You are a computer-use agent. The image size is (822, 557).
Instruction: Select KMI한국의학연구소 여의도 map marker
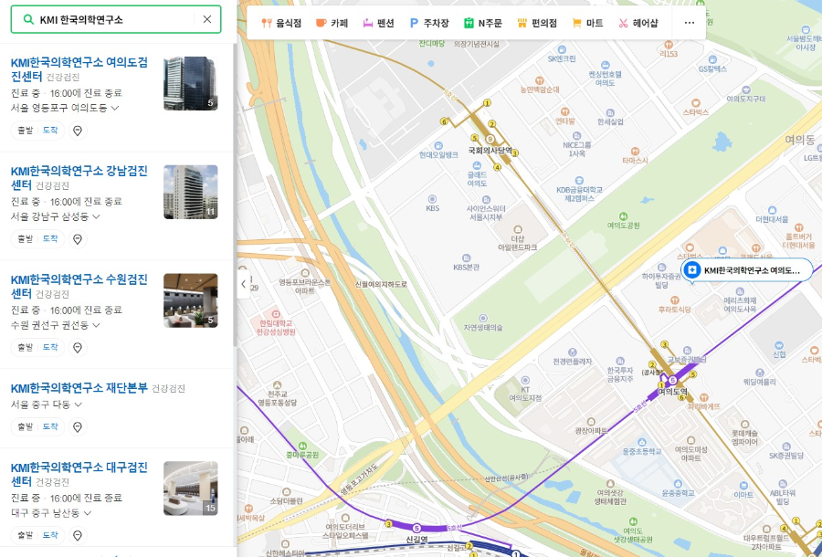746,270
